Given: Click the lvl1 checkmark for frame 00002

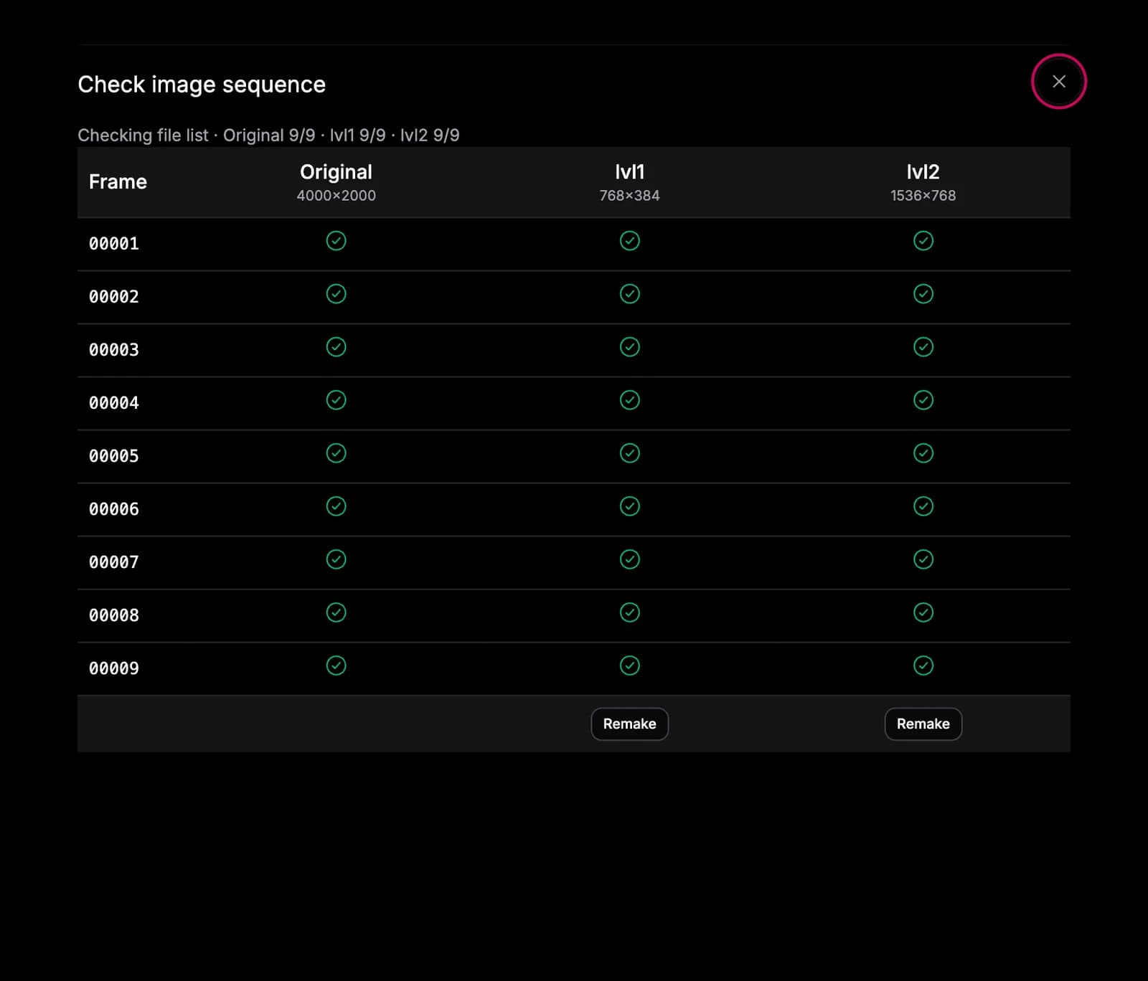Looking at the screenshot, I should click(x=629, y=294).
